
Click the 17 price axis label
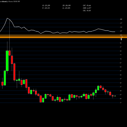pyautogui.click(x=121, y=103)
